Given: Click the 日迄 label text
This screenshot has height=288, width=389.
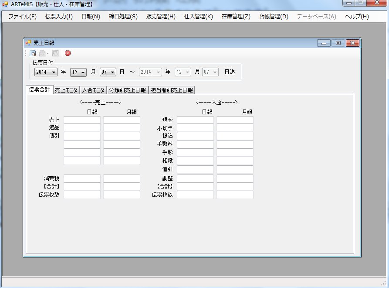Looking at the screenshot, I should coord(230,72).
